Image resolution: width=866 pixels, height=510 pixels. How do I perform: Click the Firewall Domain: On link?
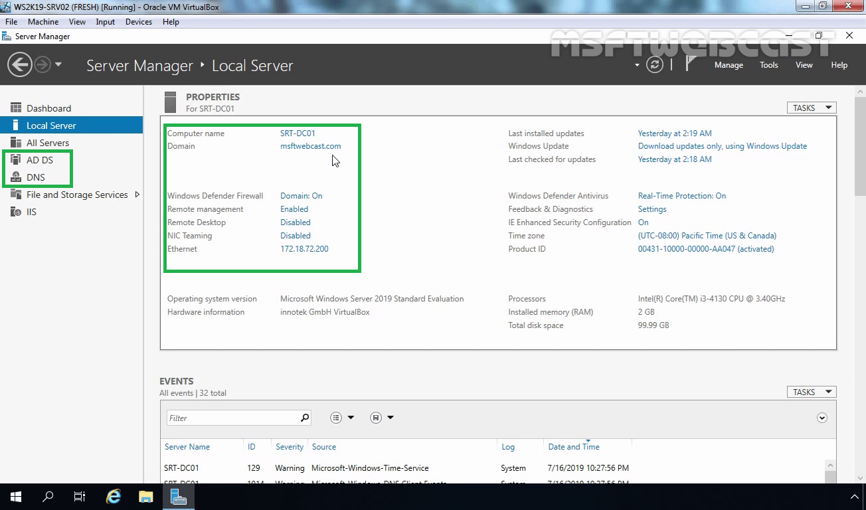click(x=302, y=196)
